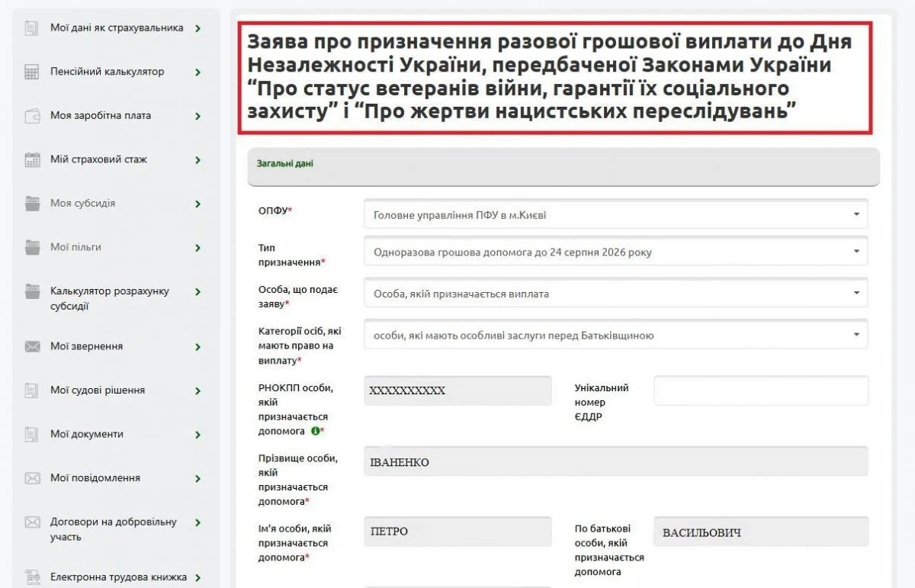Open Пенсійний калькулятор menu item
This screenshot has height=588, width=915.
(107, 72)
